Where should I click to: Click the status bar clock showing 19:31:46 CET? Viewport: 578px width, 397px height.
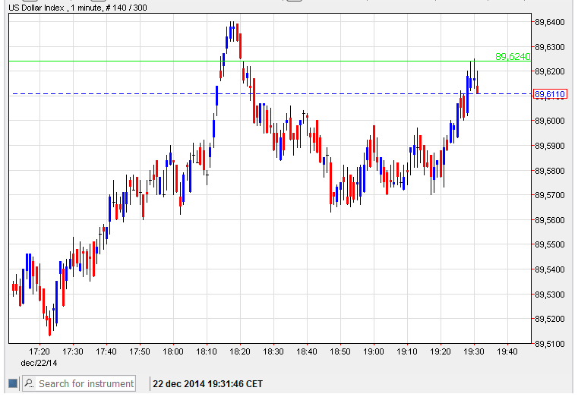[207, 383]
